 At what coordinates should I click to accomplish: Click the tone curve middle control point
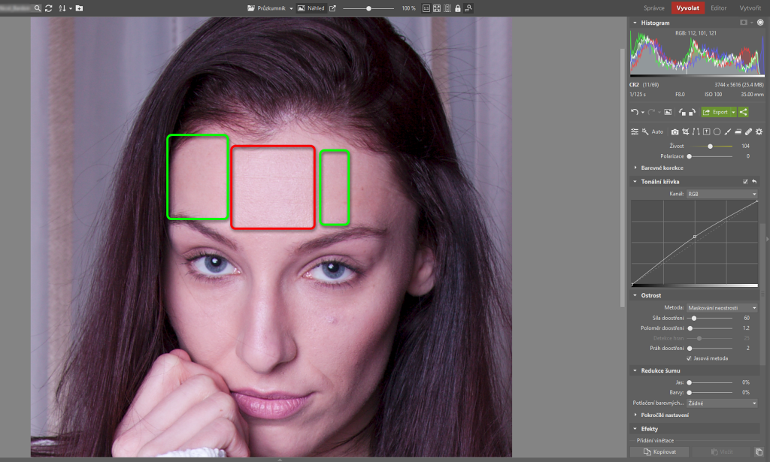[694, 237]
